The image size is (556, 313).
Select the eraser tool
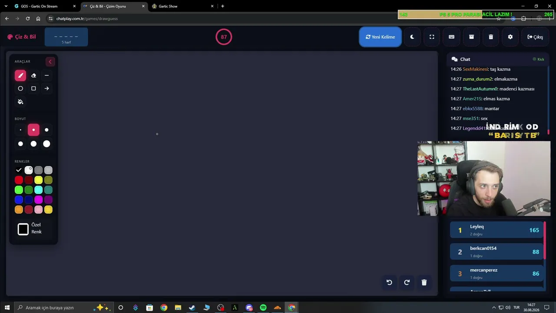pyautogui.click(x=33, y=75)
